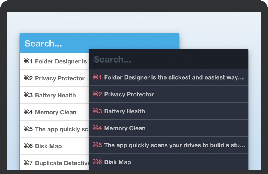Open 'The app quickly sc' row in light window
Viewport: 268px width, 174px height.
pyautogui.click(x=54, y=129)
